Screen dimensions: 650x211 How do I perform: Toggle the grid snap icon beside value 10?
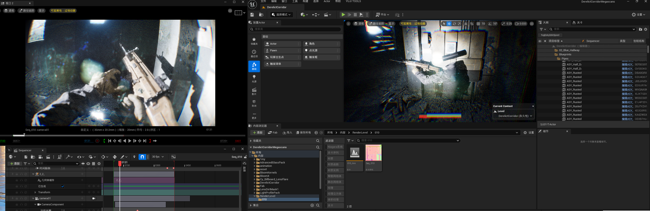click(x=478, y=24)
